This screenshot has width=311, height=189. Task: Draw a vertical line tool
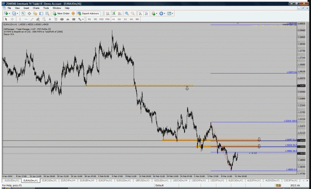tap(19, 19)
